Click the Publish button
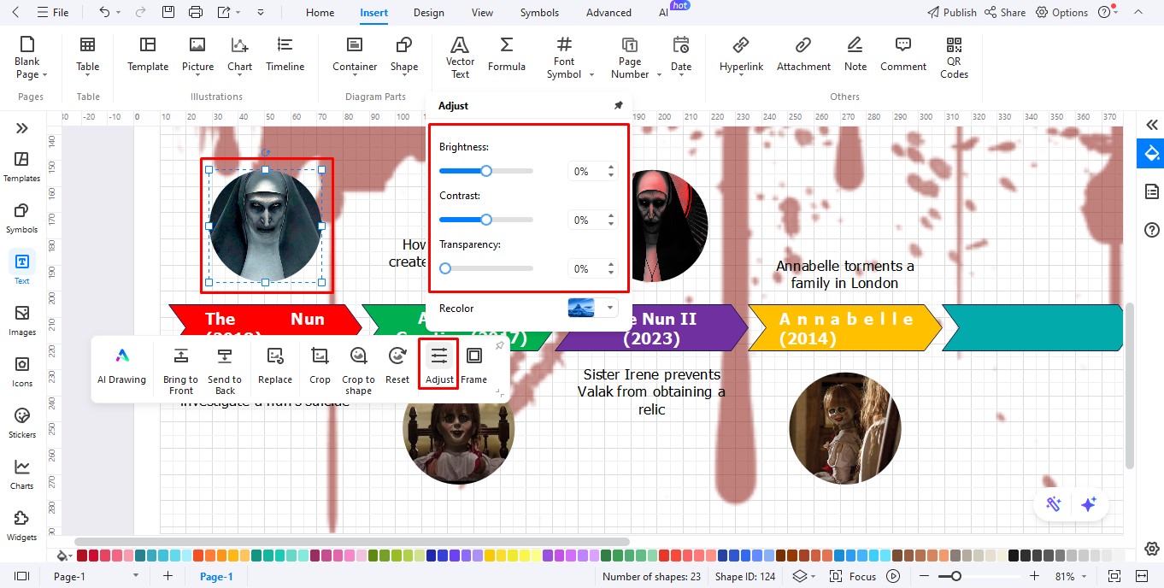Viewport: 1164px width, 588px height. (951, 13)
